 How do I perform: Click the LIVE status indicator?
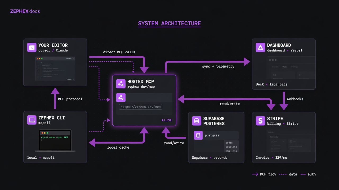click(167, 120)
